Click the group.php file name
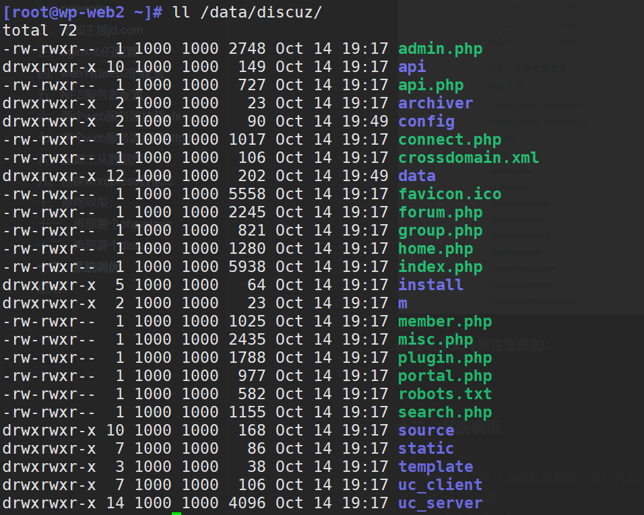This screenshot has height=515, width=644. pyautogui.click(x=441, y=231)
